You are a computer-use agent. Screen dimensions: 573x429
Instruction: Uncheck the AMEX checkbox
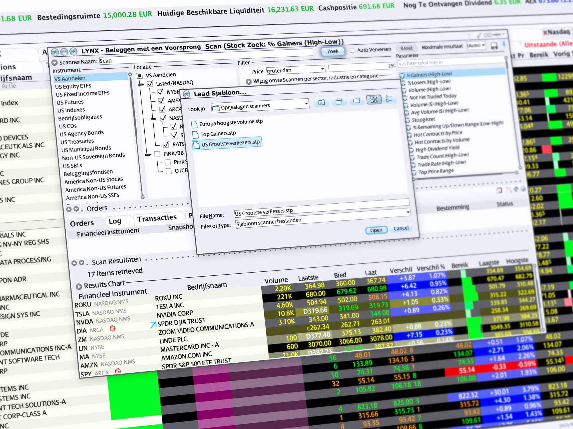click(161, 101)
